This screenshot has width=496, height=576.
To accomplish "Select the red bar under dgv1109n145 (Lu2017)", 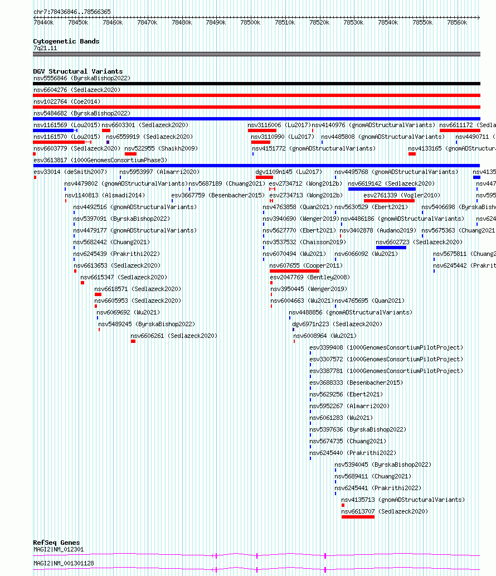I will (264, 177).
